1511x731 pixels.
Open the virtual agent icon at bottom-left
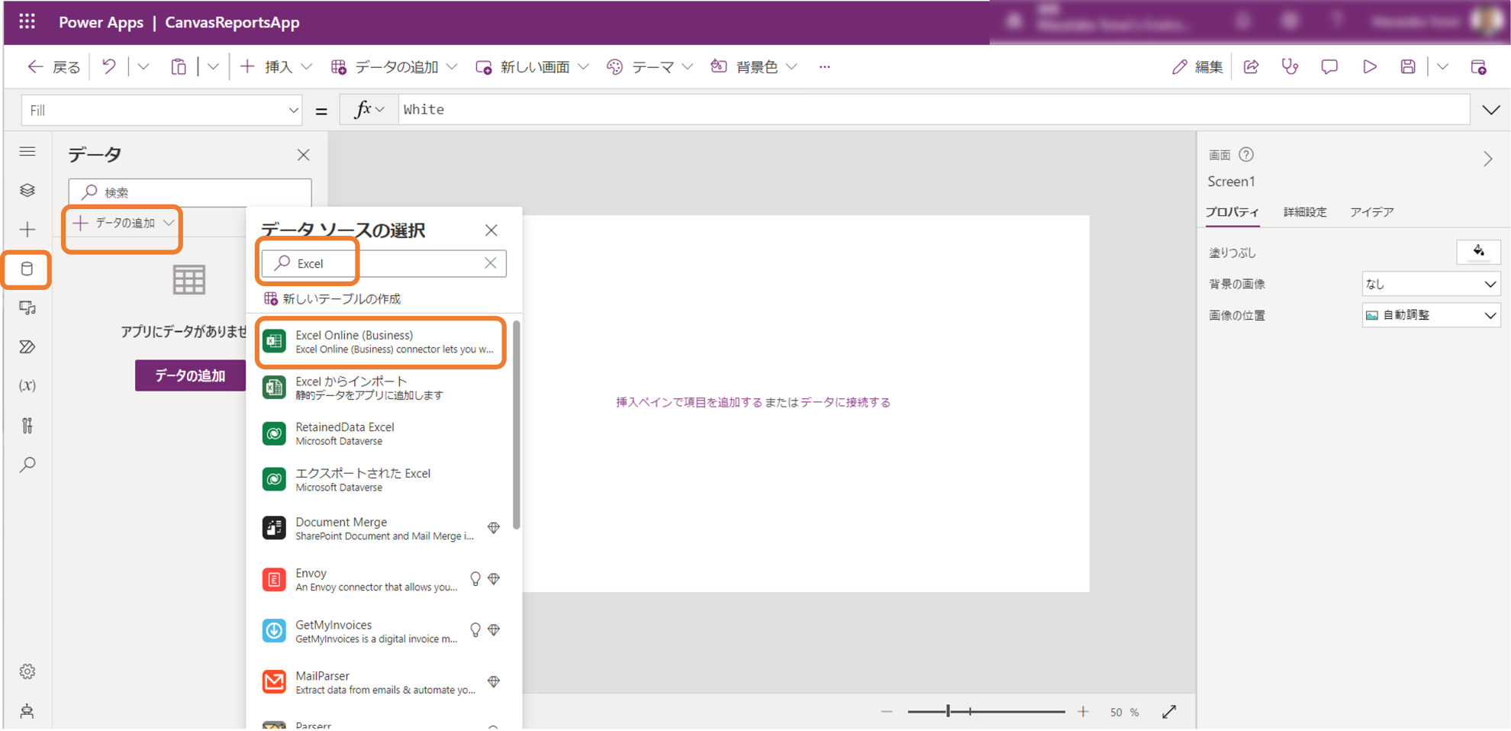pos(27,711)
